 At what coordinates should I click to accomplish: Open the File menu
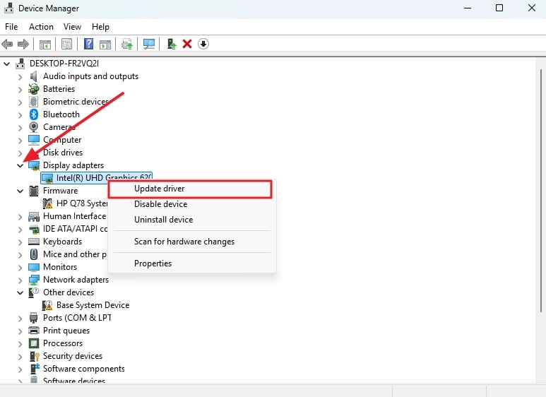click(x=11, y=27)
